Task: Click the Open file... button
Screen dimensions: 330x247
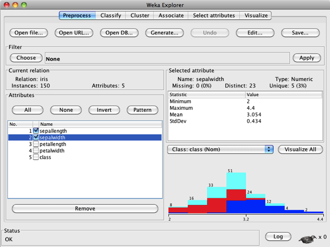Action: pyautogui.click(x=29, y=33)
